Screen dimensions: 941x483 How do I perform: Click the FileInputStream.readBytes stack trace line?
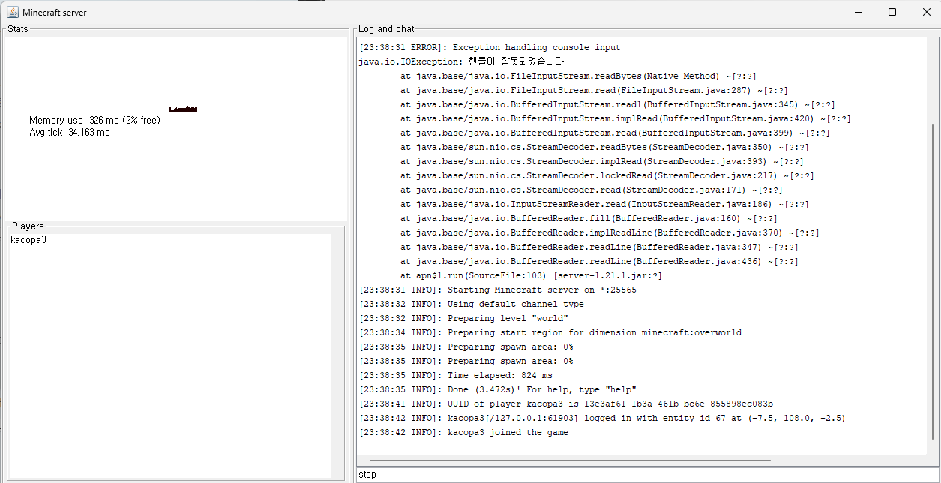(x=578, y=76)
